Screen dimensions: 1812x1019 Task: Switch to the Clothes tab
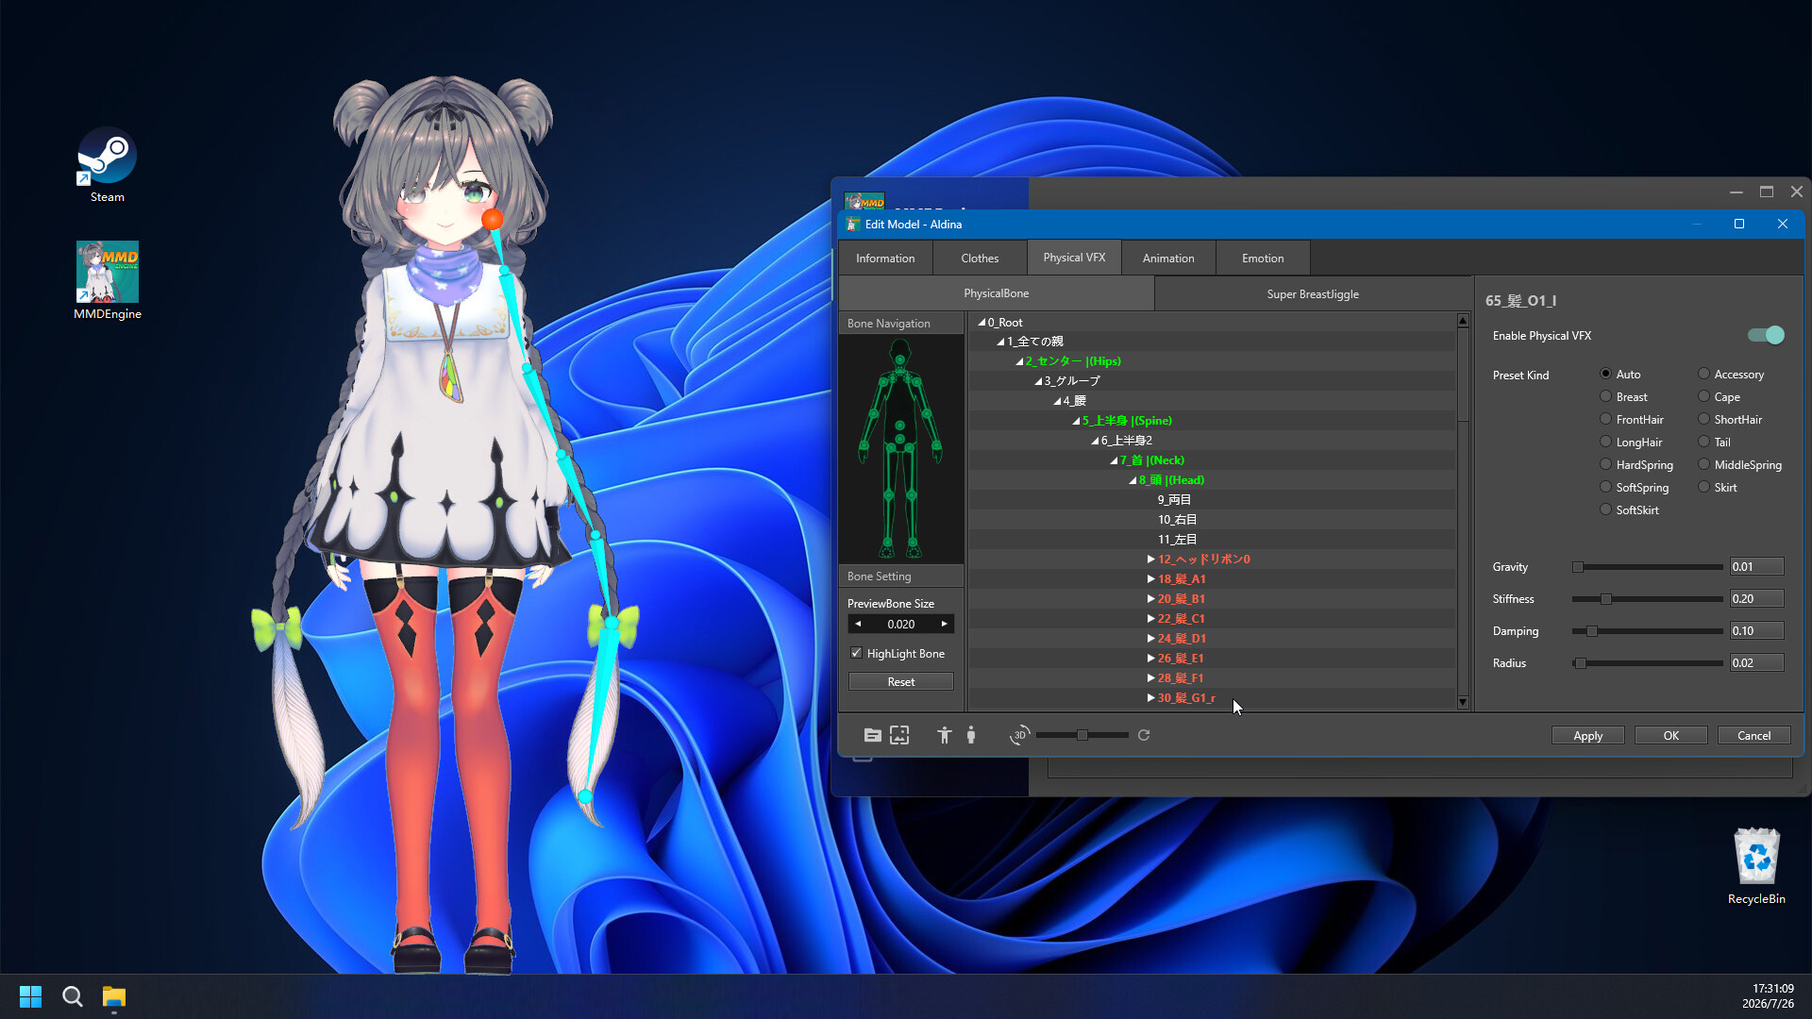click(980, 258)
